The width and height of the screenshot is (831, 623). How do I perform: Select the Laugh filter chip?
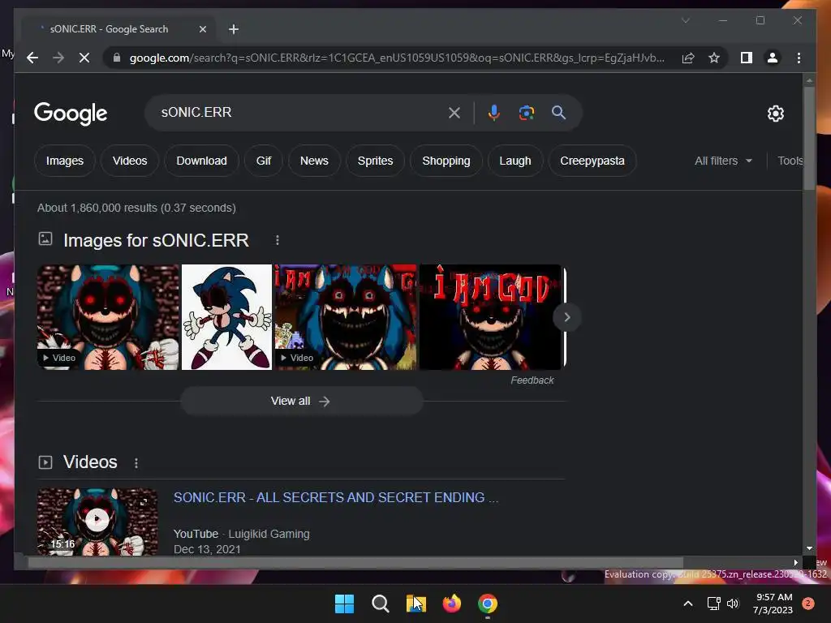click(x=515, y=161)
